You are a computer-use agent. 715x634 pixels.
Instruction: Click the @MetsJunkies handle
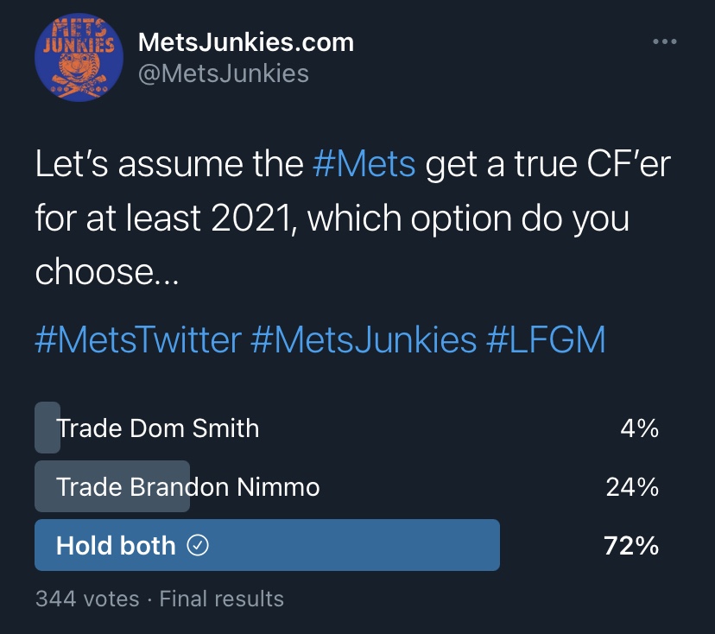223,73
